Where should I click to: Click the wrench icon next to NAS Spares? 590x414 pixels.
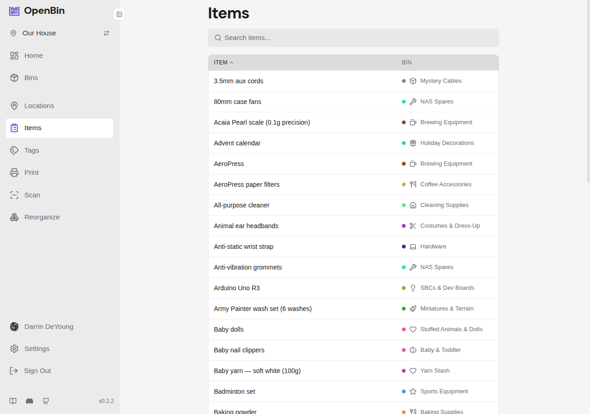point(413,101)
